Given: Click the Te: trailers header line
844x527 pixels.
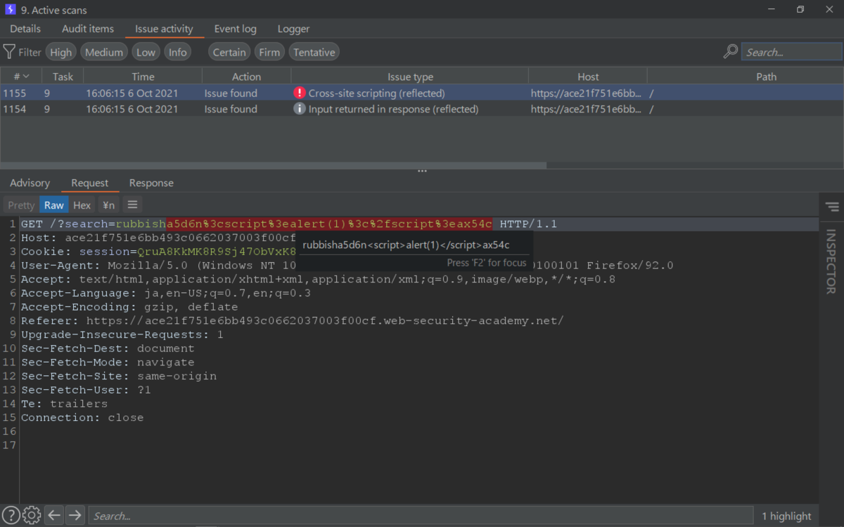Looking at the screenshot, I should click(64, 404).
